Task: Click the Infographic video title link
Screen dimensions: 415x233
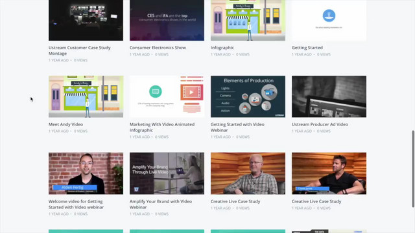Action: coord(222,47)
